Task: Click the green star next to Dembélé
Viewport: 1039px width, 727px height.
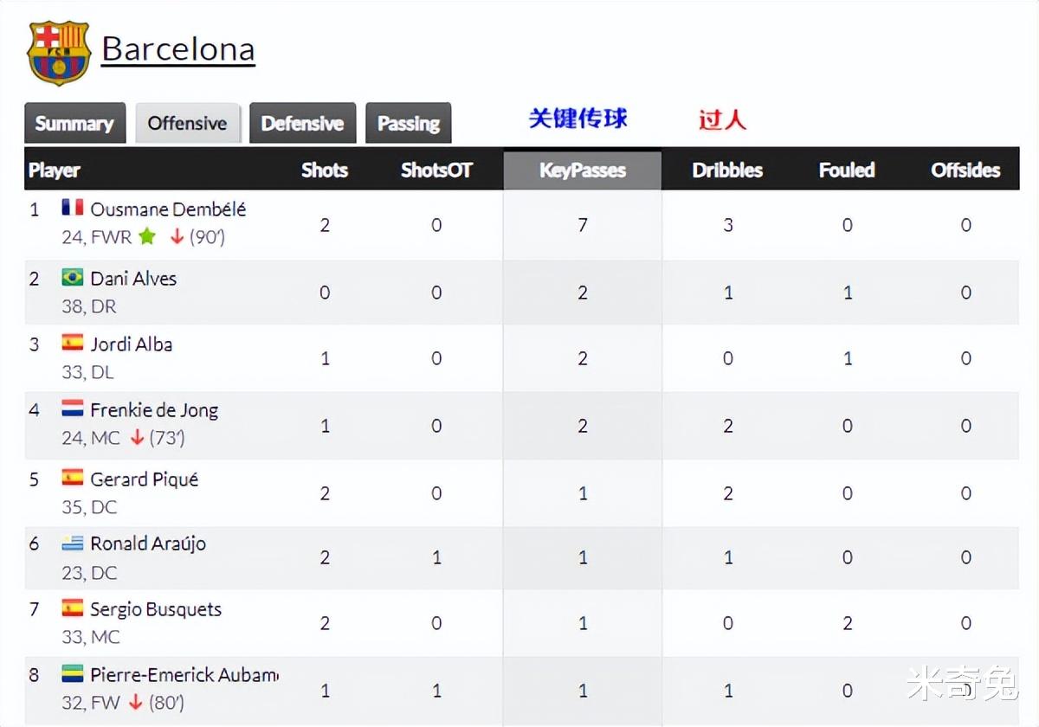Action: tap(146, 236)
